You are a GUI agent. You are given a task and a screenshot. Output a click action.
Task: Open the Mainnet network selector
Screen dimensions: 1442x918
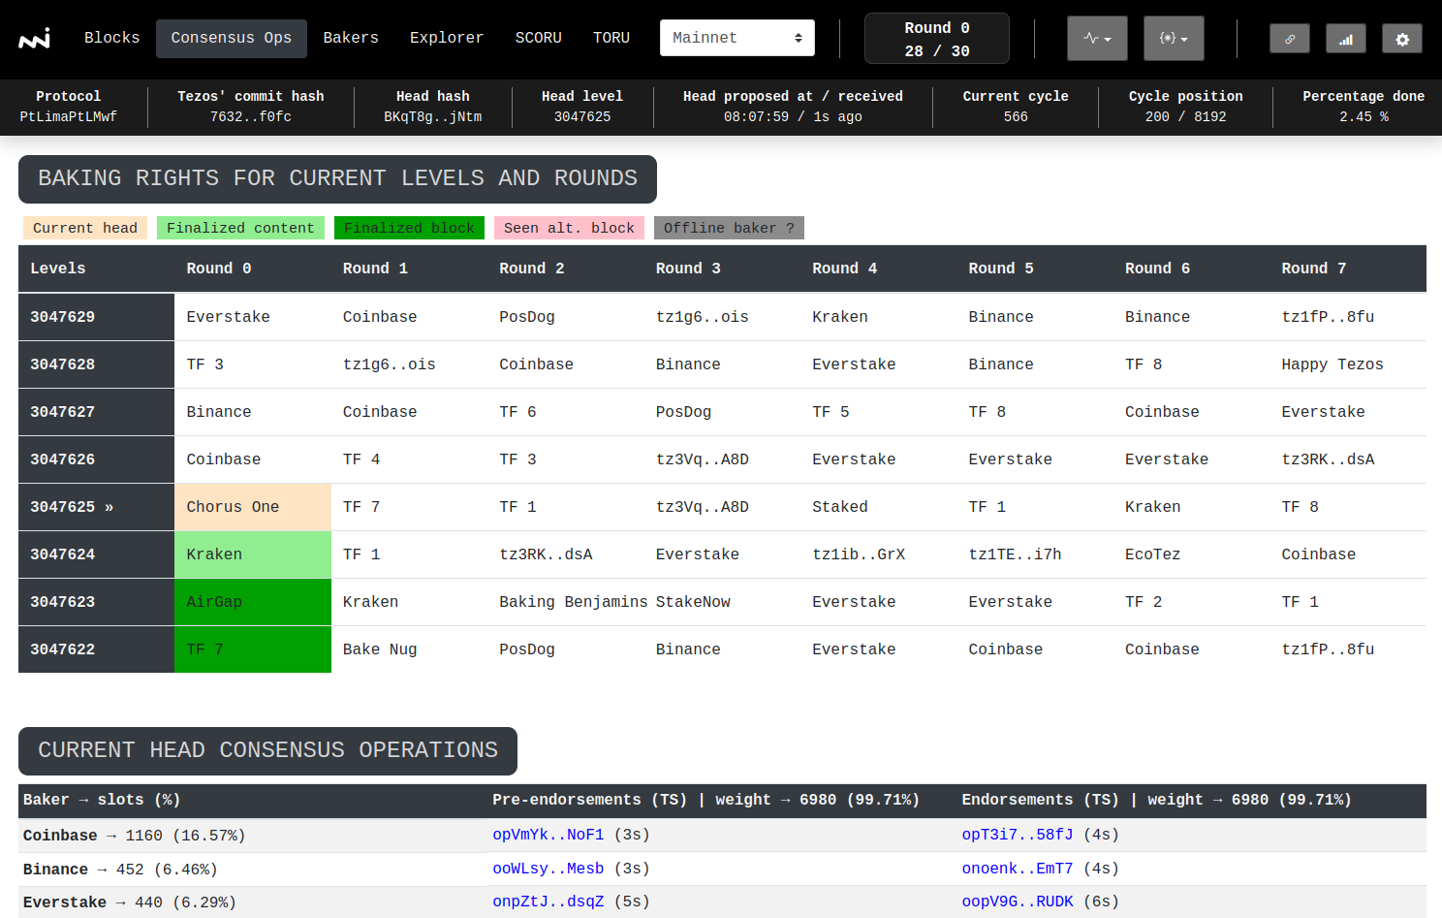(737, 38)
